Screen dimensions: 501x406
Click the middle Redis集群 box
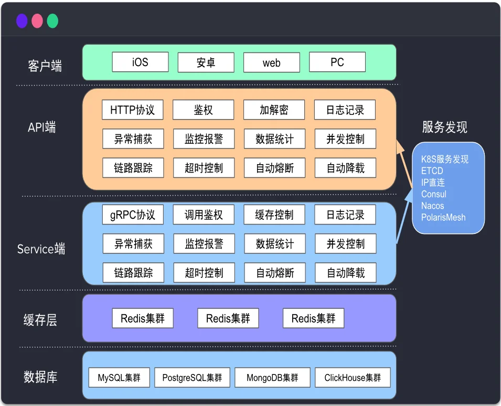tap(228, 318)
